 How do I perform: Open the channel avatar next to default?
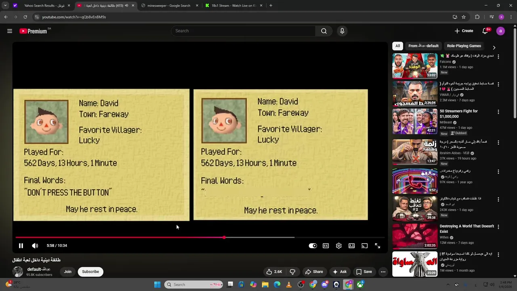tap(18, 272)
